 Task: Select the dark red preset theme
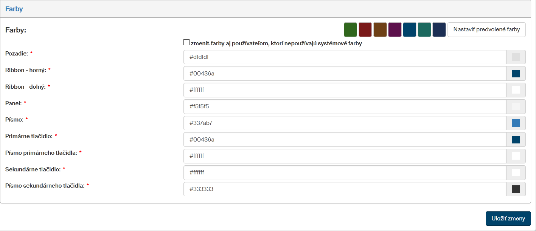click(365, 30)
